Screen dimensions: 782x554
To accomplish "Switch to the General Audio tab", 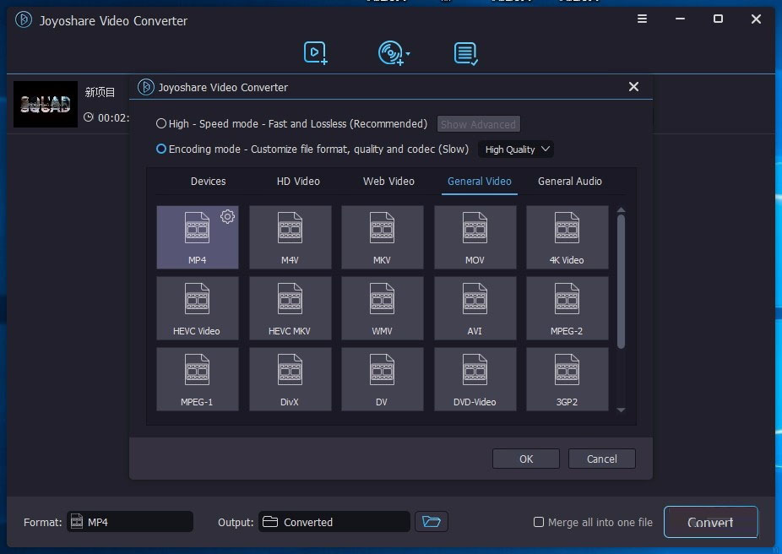I will click(x=569, y=181).
